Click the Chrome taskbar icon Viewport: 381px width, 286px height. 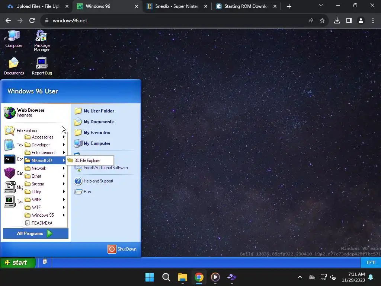click(x=199, y=277)
